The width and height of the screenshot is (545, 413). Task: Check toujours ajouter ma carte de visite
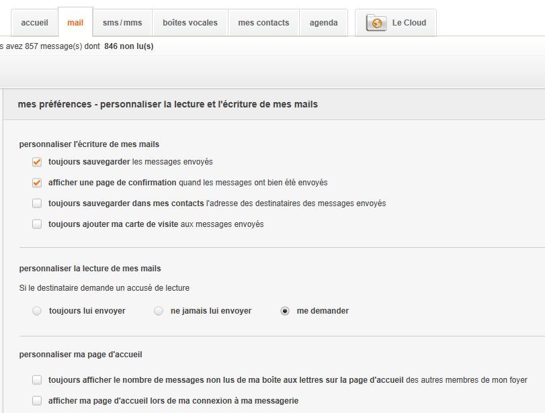point(37,224)
